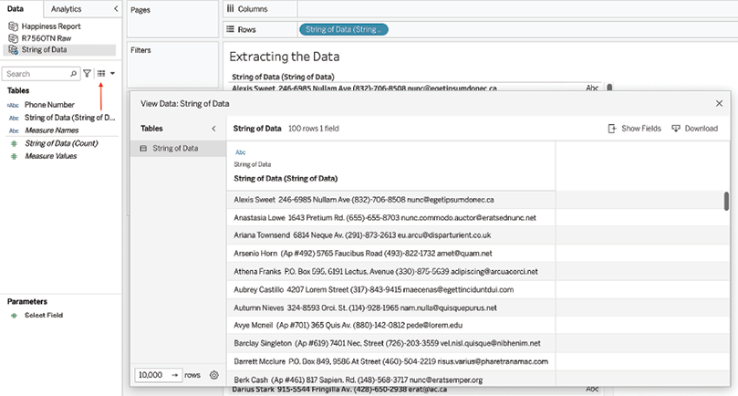Click the Filters shelf
This screenshot has width=738, height=396.
172,65
